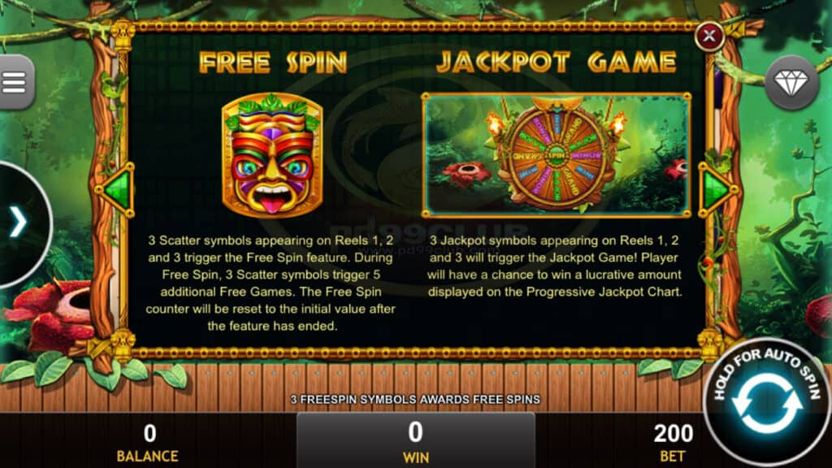Viewport: 832px width, 468px height.
Task: Close the info panel with red X
Action: pos(709,36)
